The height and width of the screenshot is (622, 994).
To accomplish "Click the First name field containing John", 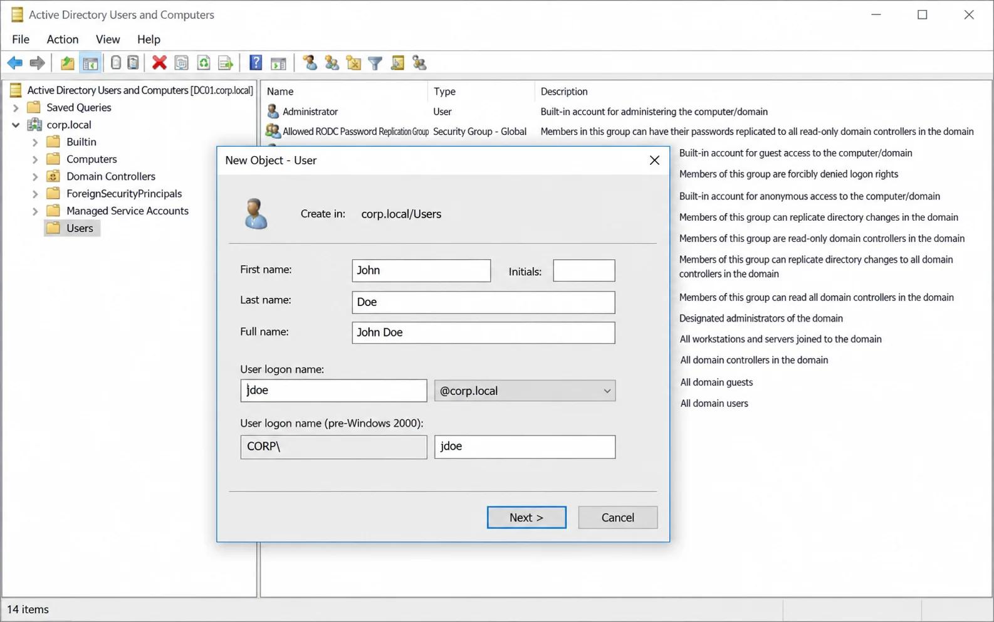I will pos(421,270).
